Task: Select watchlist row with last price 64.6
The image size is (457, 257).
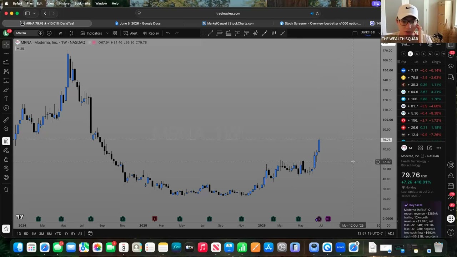Action: pyautogui.click(x=421, y=92)
